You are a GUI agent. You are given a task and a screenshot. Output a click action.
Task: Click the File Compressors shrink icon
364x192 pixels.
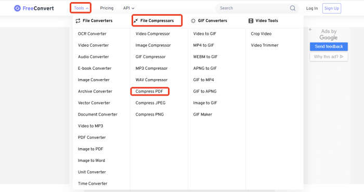coord(136,21)
